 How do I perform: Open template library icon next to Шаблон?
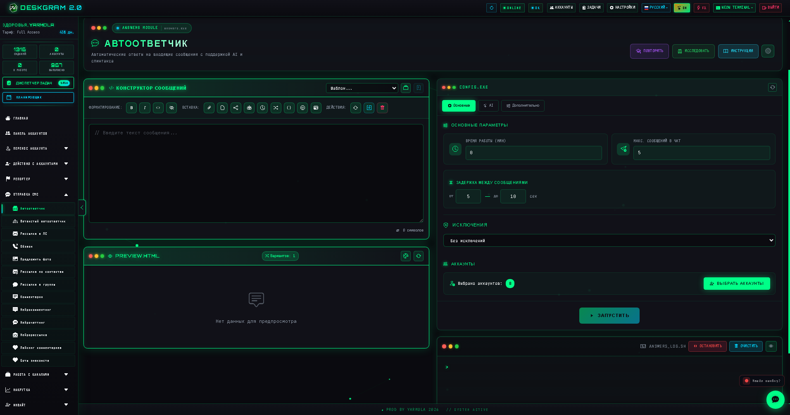(406, 88)
